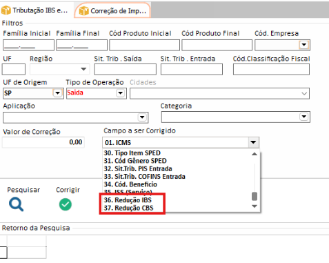Expand the Cidades combo box
This screenshot has height=263, width=329.
coord(304,94)
